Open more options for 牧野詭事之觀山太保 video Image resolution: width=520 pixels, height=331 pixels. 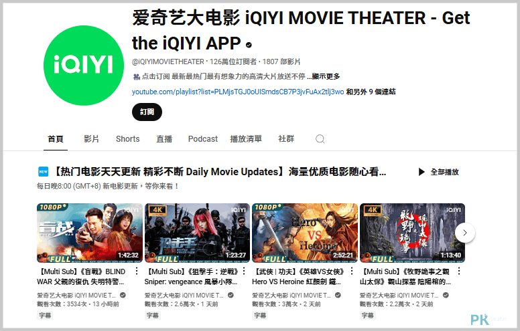(x=459, y=271)
